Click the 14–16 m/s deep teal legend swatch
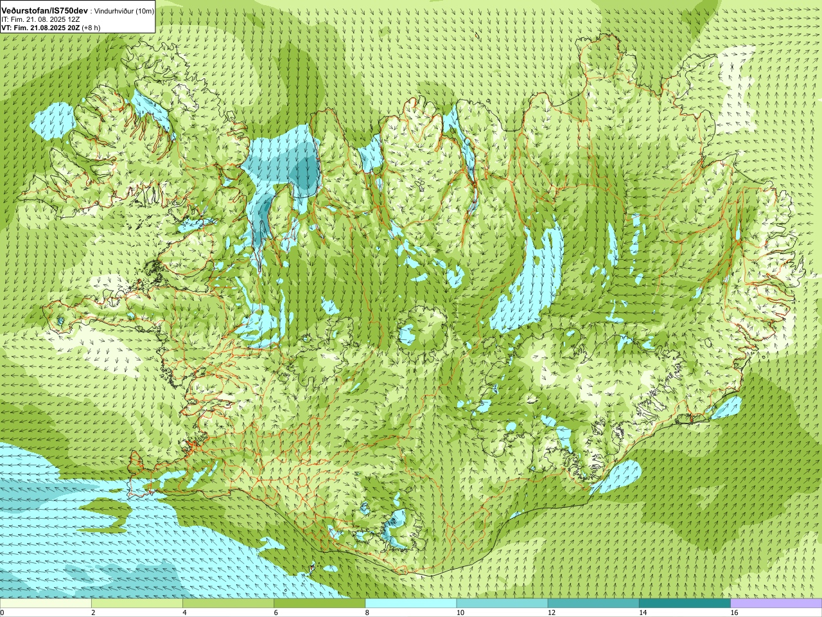822x617 pixels. pos(685,604)
